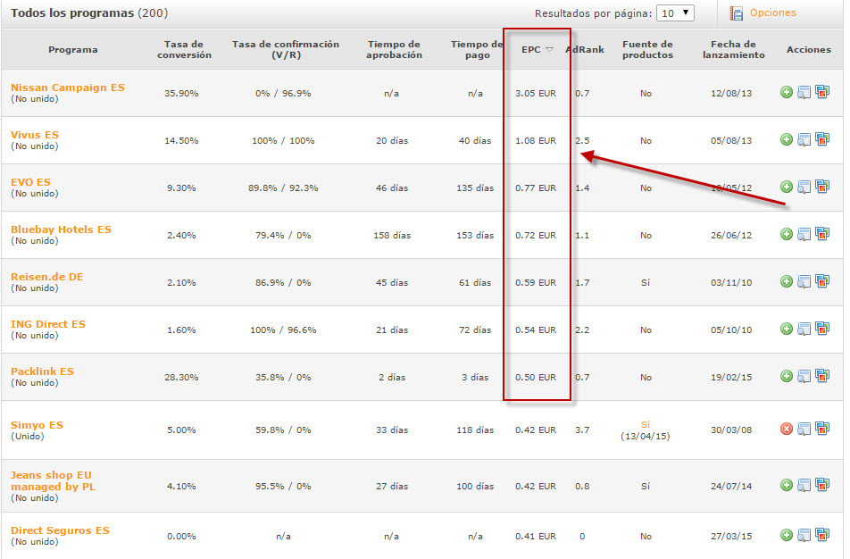Open EVO ES creatives icon
This screenshot has height=559, width=850.
(x=822, y=187)
